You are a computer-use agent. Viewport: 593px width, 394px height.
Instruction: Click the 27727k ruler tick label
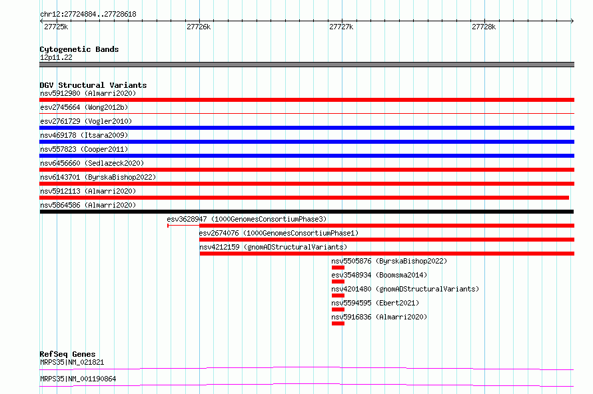click(x=341, y=27)
